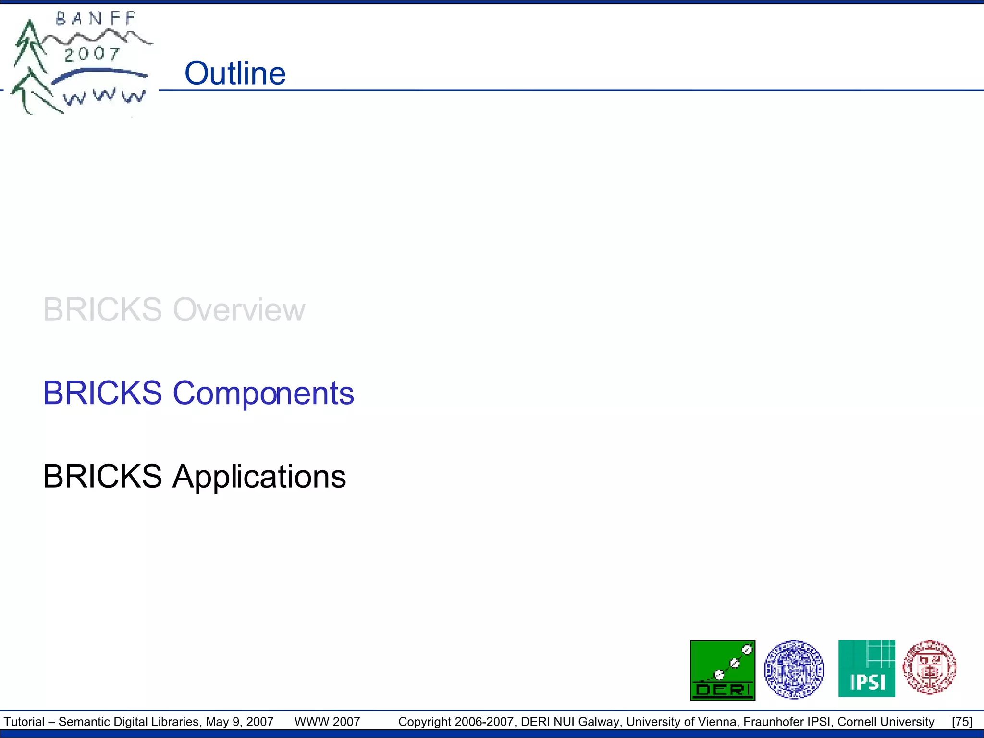
Task: Select the "Outline" slide title
Action: coord(235,74)
